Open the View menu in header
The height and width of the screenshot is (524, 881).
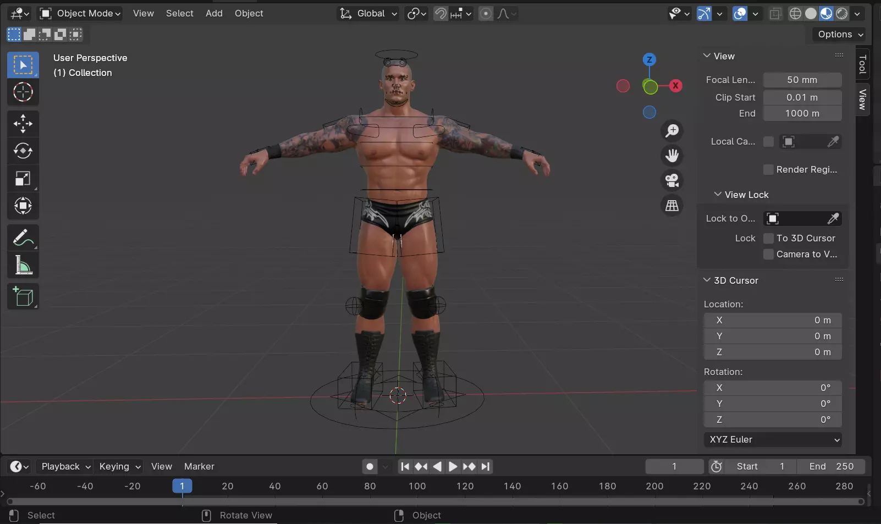pyautogui.click(x=144, y=13)
